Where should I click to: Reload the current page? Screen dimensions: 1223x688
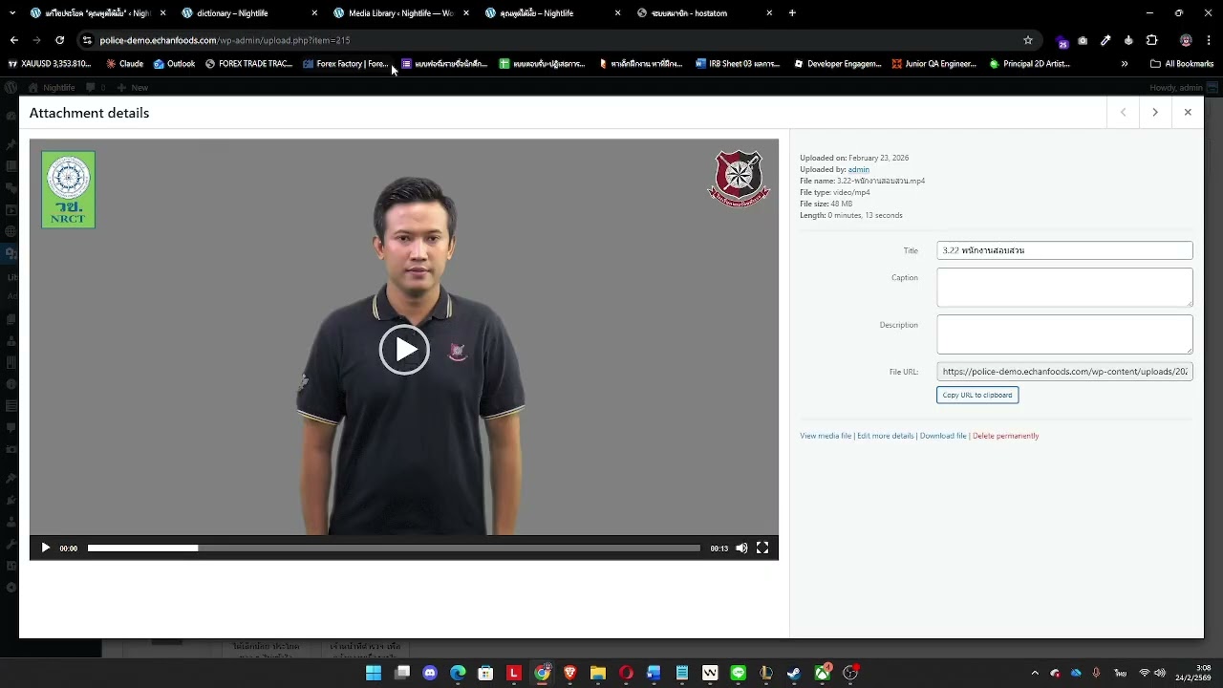[59, 40]
